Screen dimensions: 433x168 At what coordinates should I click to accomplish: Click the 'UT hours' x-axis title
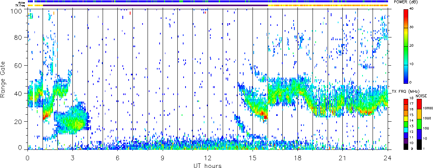coord(208,166)
